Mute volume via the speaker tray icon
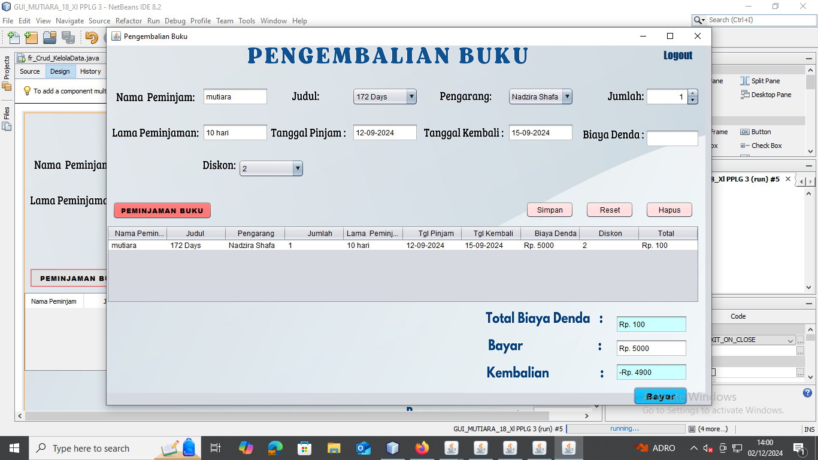Image resolution: width=818 pixels, height=460 pixels. coord(708,447)
